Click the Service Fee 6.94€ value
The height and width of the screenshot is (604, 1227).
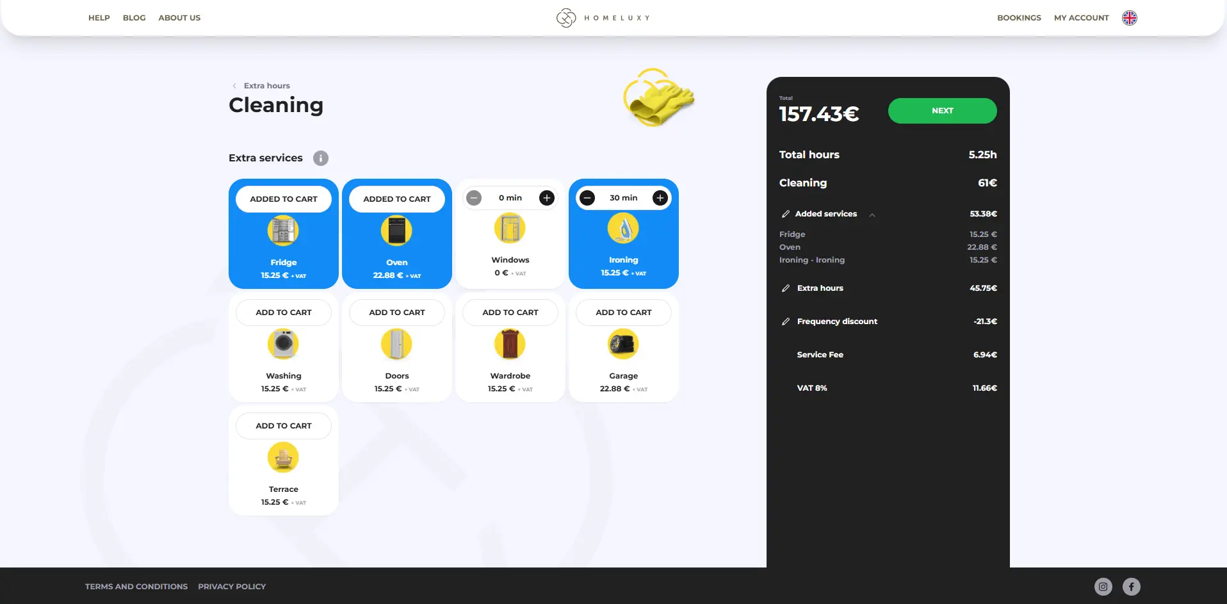tap(985, 355)
